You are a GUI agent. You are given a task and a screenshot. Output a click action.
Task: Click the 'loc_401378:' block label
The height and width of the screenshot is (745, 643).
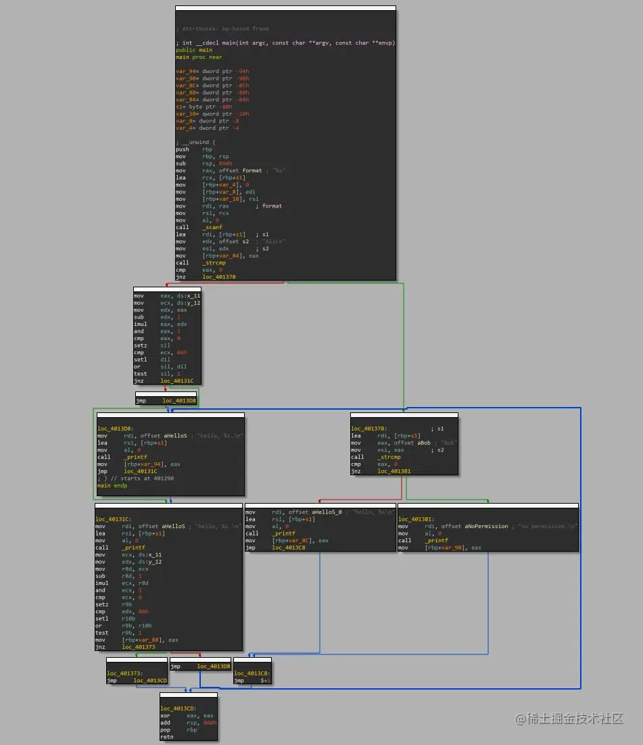tap(369, 429)
